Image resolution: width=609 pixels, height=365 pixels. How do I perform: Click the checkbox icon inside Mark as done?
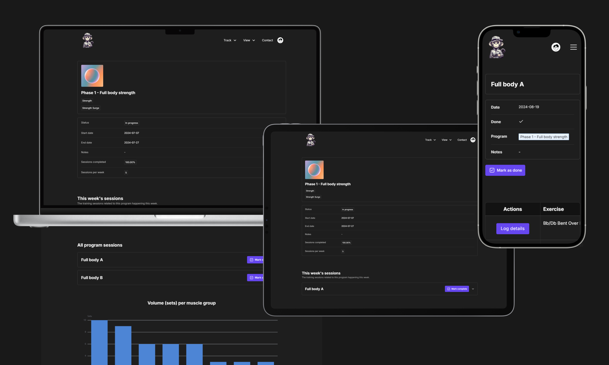click(x=492, y=170)
